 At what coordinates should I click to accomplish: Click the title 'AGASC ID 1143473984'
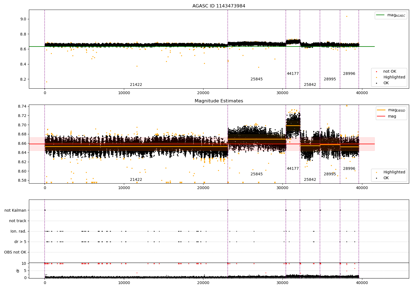(219, 6)
